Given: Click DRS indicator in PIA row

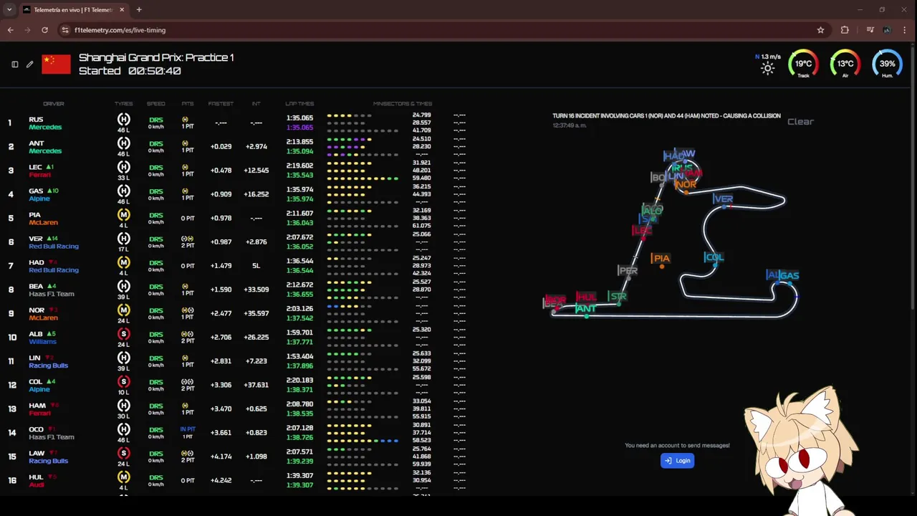Looking at the screenshot, I should [x=155, y=215].
